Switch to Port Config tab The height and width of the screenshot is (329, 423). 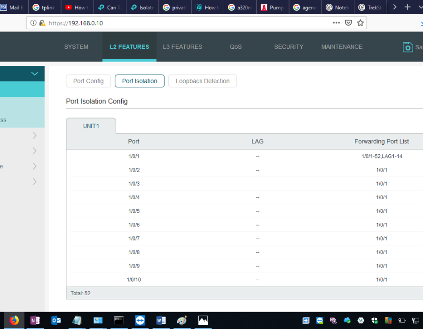coord(88,81)
